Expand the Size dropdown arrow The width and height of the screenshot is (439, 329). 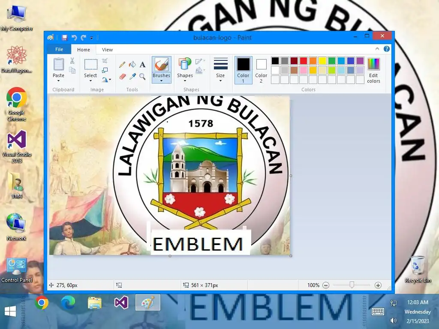(221, 81)
